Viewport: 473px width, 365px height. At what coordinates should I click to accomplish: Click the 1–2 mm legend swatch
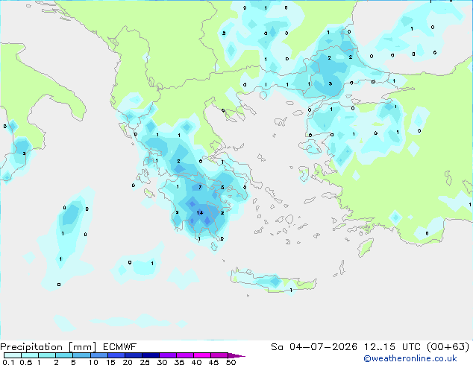pos(47,355)
